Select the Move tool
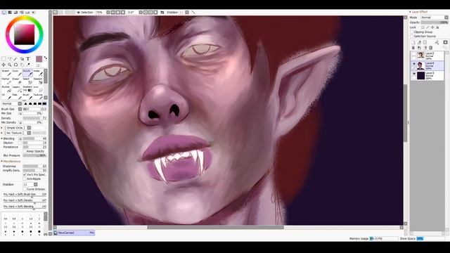This screenshot has height=253, width=450. 4,65
